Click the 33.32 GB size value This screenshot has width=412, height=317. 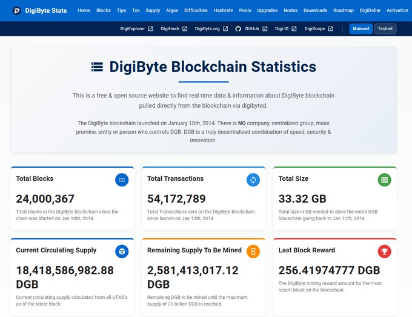coord(302,199)
